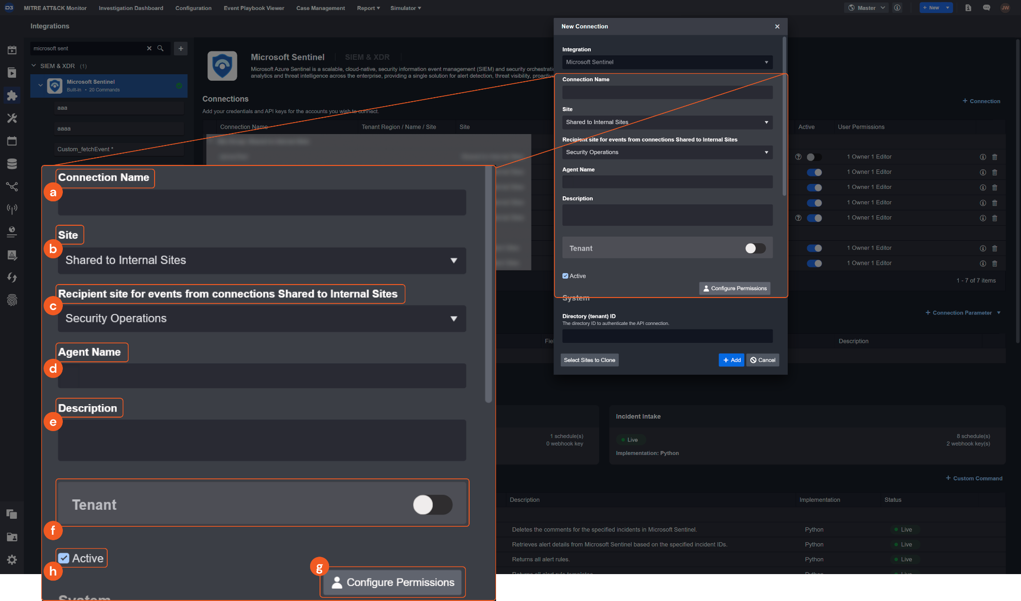The image size is (1021, 601).
Task: Toggle the first connection's Active switch
Action: [814, 157]
